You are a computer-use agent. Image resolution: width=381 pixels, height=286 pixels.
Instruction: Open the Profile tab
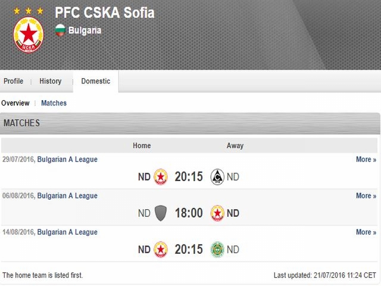tap(13, 81)
